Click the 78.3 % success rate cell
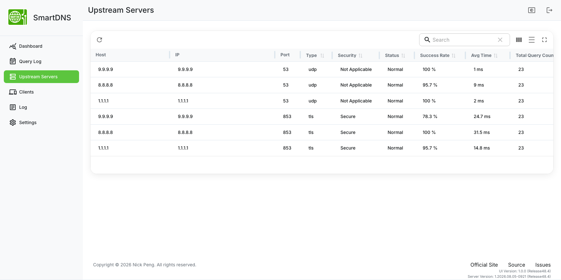Image resolution: width=561 pixels, height=280 pixels. coord(430,116)
